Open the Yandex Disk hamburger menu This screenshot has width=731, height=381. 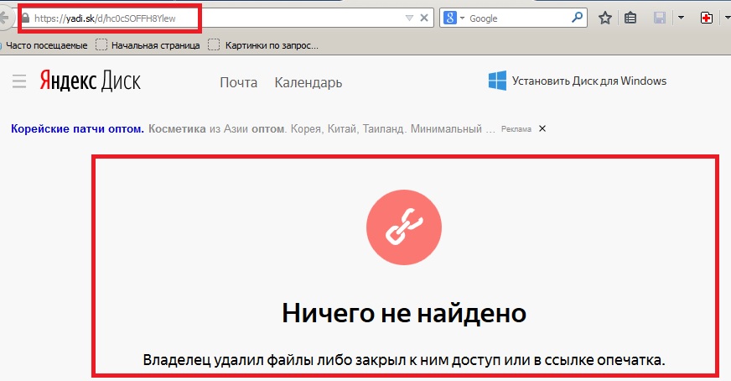pyautogui.click(x=19, y=81)
